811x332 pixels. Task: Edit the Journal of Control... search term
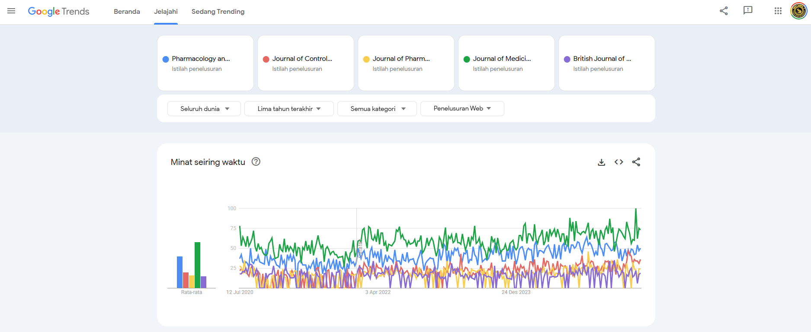[x=306, y=63]
